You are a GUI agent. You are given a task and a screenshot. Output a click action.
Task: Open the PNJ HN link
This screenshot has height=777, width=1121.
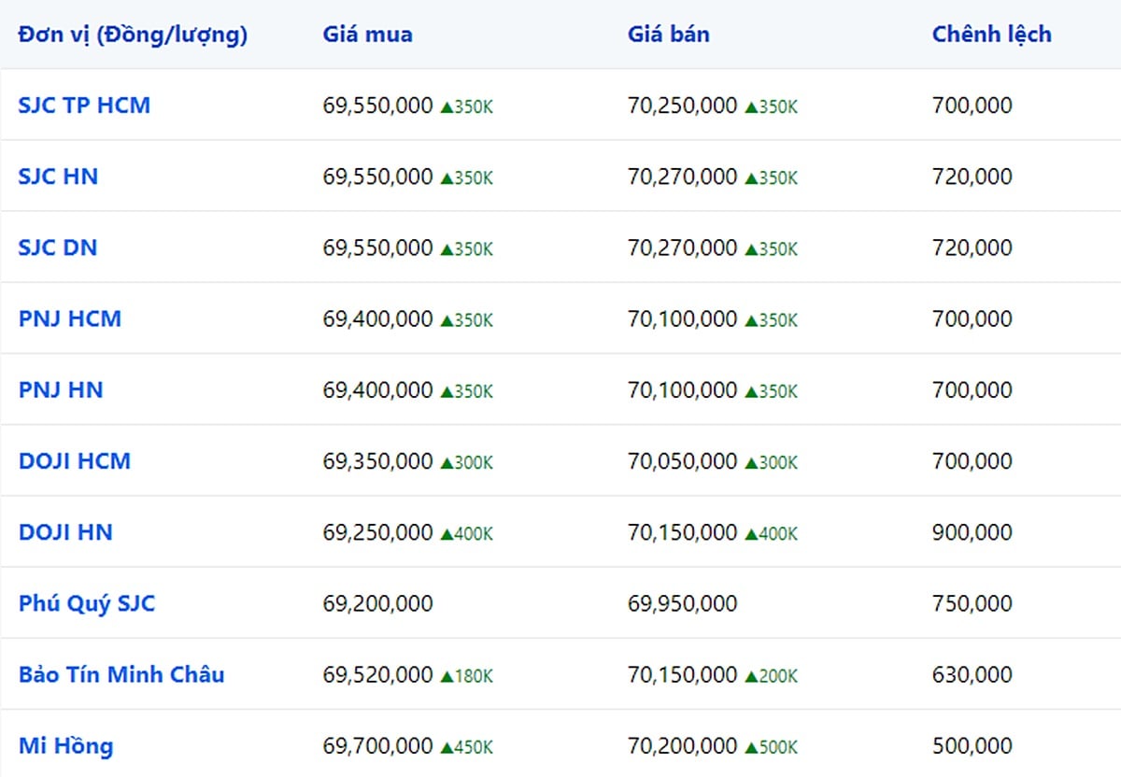click(x=61, y=389)
